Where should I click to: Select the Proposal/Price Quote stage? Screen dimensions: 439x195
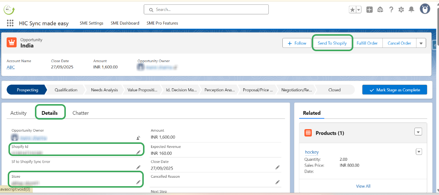click(x=258, y=90)
